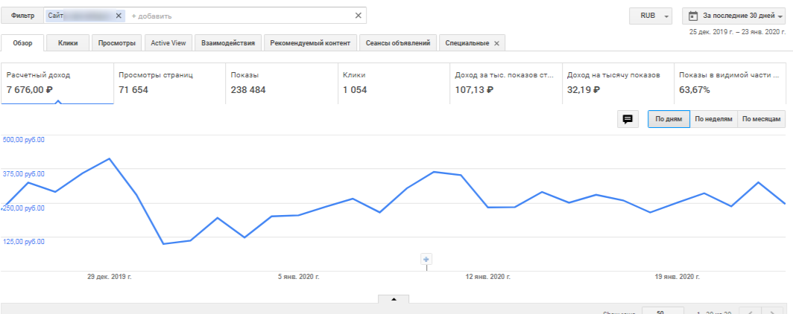Close the Специальные tab with its X

click(x=496, y=43)
